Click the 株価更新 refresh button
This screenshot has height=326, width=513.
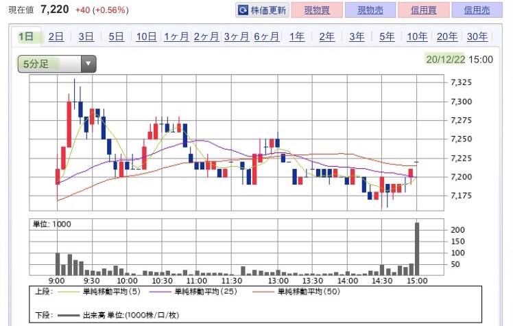(262, 10)
